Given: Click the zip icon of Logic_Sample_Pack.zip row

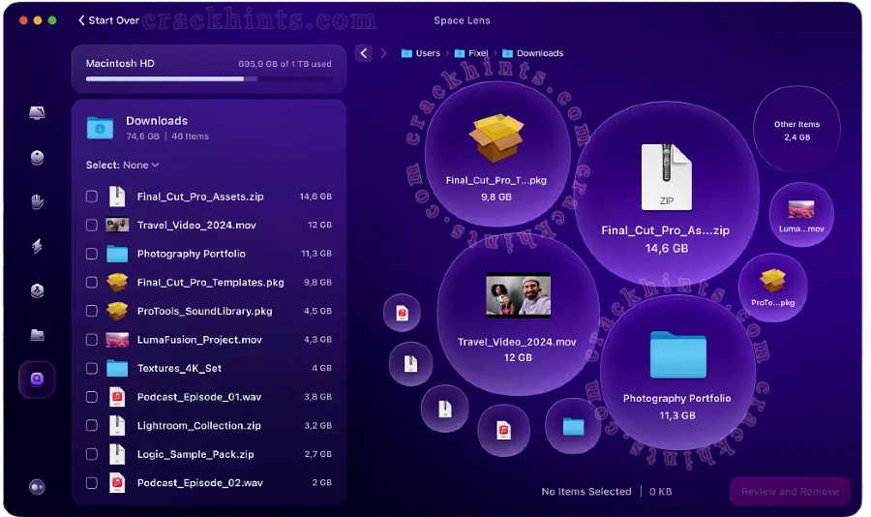Looking at the screenshot, I should pos(117,454).
